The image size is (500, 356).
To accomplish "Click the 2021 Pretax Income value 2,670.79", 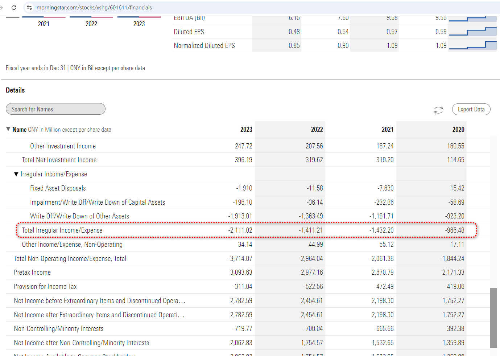I will (383, 273).
